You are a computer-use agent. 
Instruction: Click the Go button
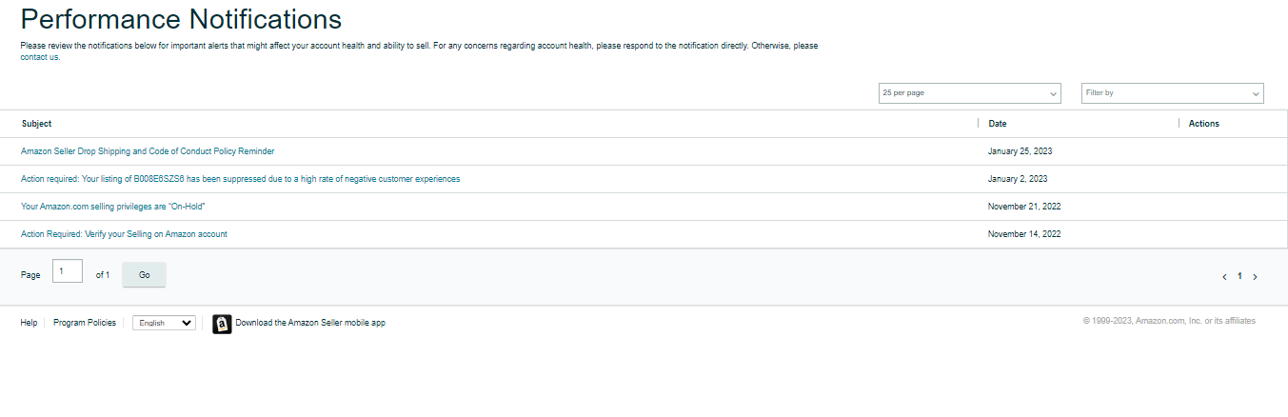pyautogui.click(x=145, y=274)
